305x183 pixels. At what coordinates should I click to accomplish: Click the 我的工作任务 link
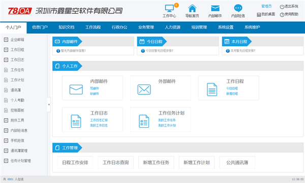tap(167, 120)
